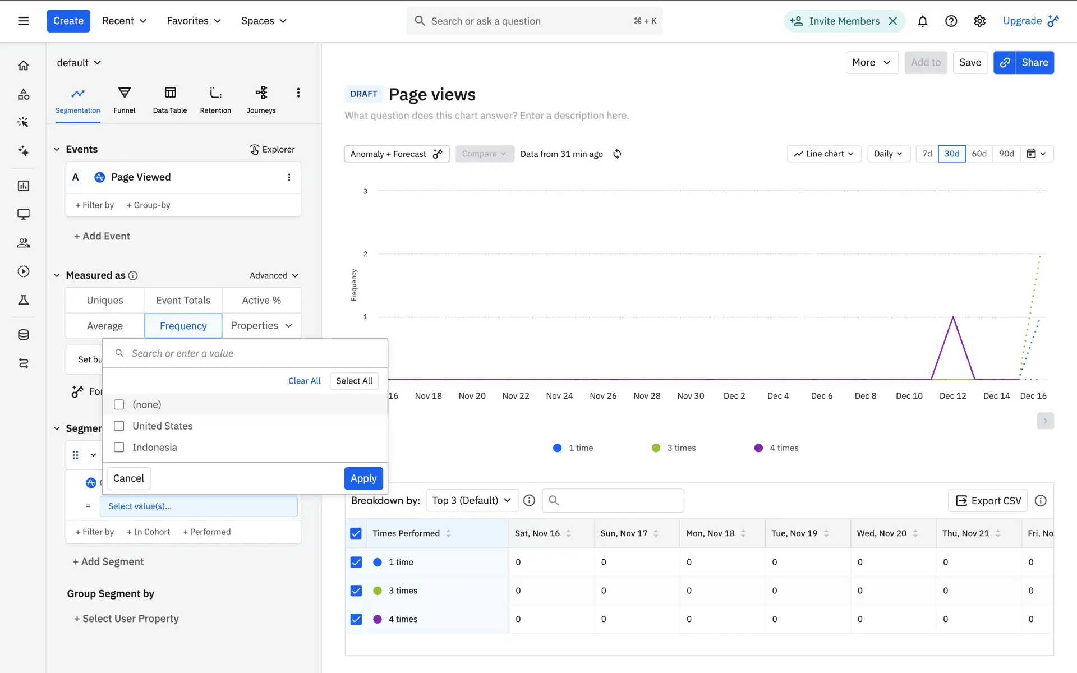The height and width of the screenshot is (673, 1077).
Task: Click the Clear All link
Action: pos(304,381)
